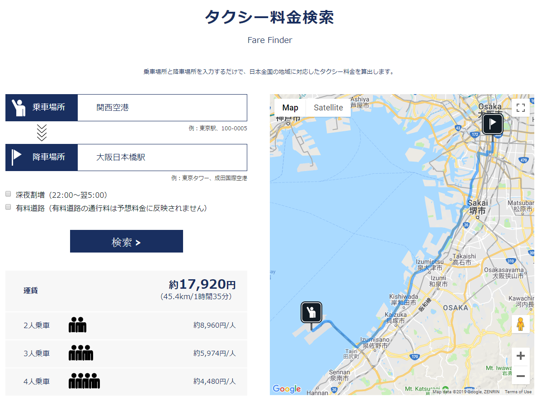Click the four-passenger people icon
Image resolution: width=537 pixels, height=396 pixels.
point(84,381)
